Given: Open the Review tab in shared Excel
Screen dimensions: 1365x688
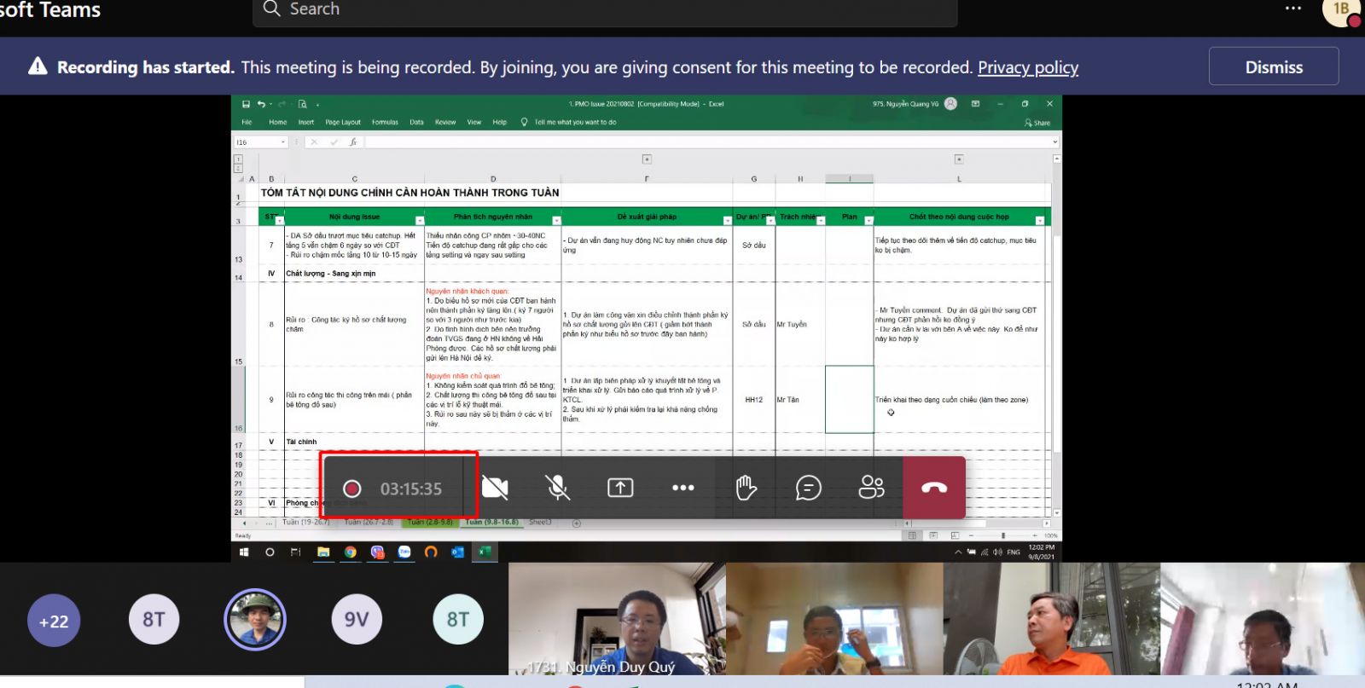Looking at the screenshot, I should 445,122.
